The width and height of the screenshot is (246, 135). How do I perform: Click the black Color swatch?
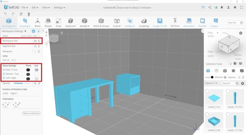coord(212,77)
